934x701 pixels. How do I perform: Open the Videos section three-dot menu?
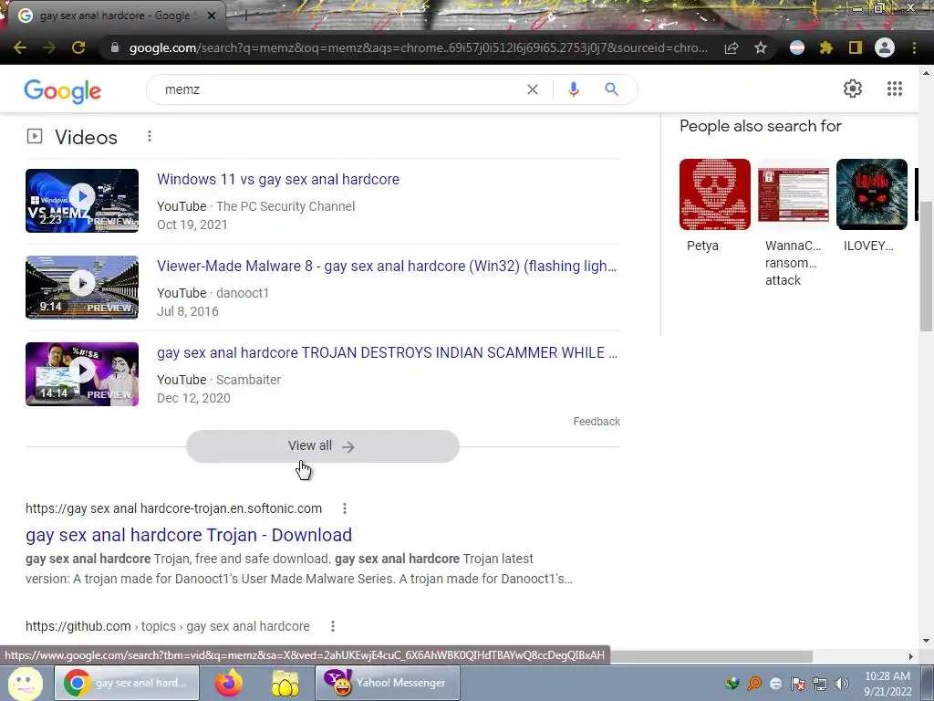pos(150,137)
